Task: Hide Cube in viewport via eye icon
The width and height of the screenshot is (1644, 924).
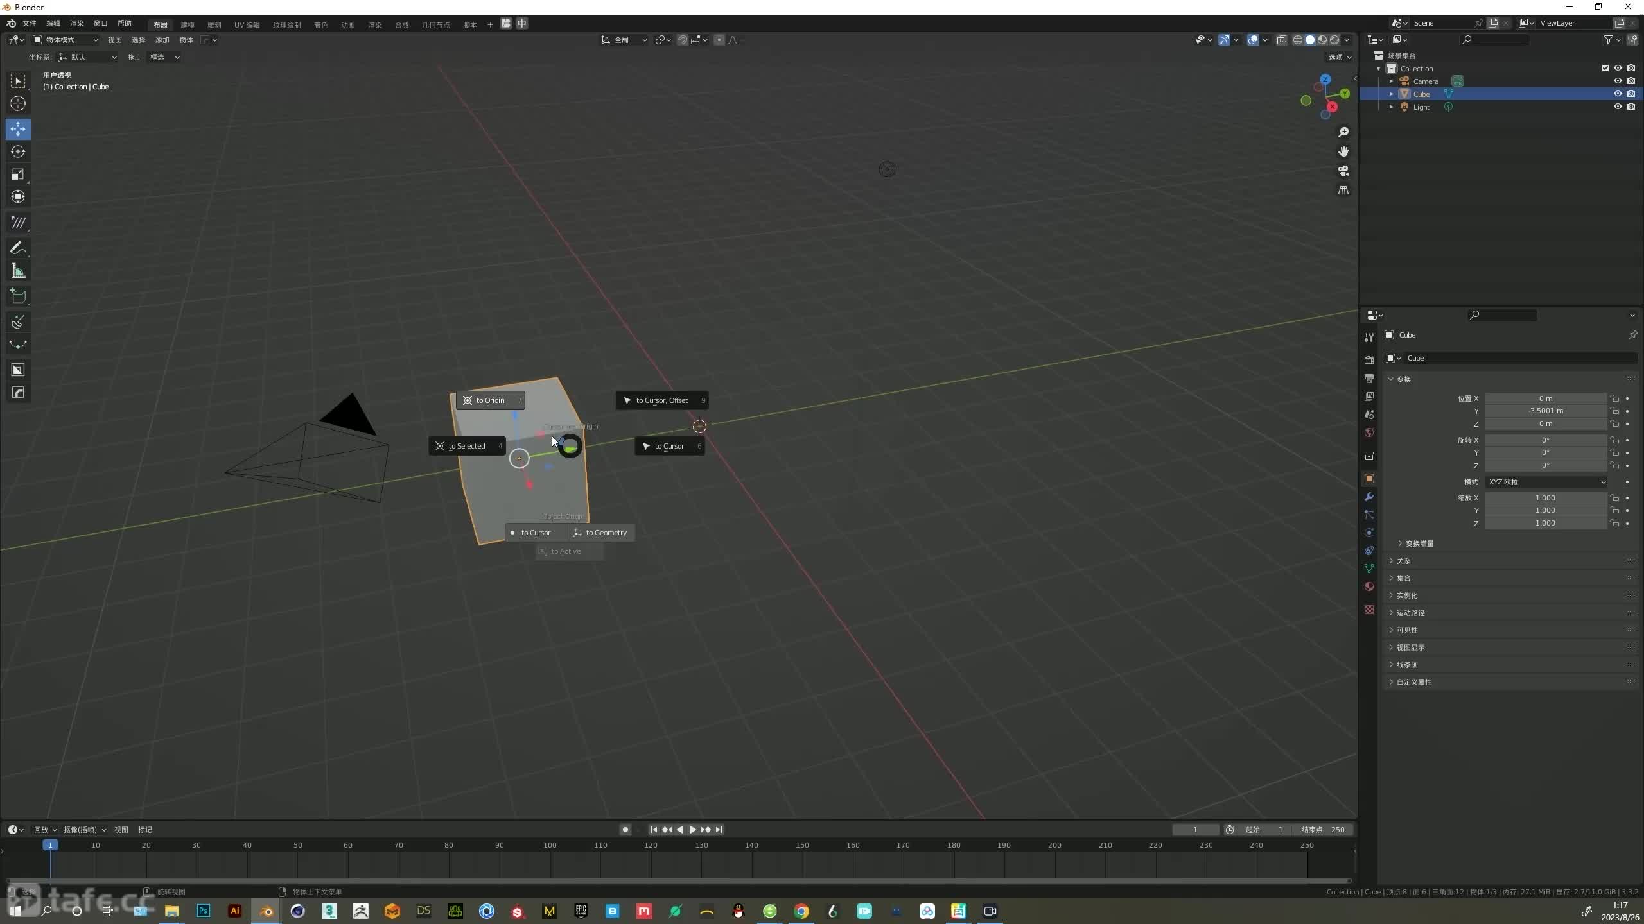Action: (1618, 94)
